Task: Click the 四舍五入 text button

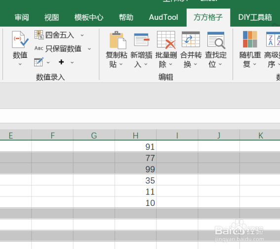Action: pos(60,35)
